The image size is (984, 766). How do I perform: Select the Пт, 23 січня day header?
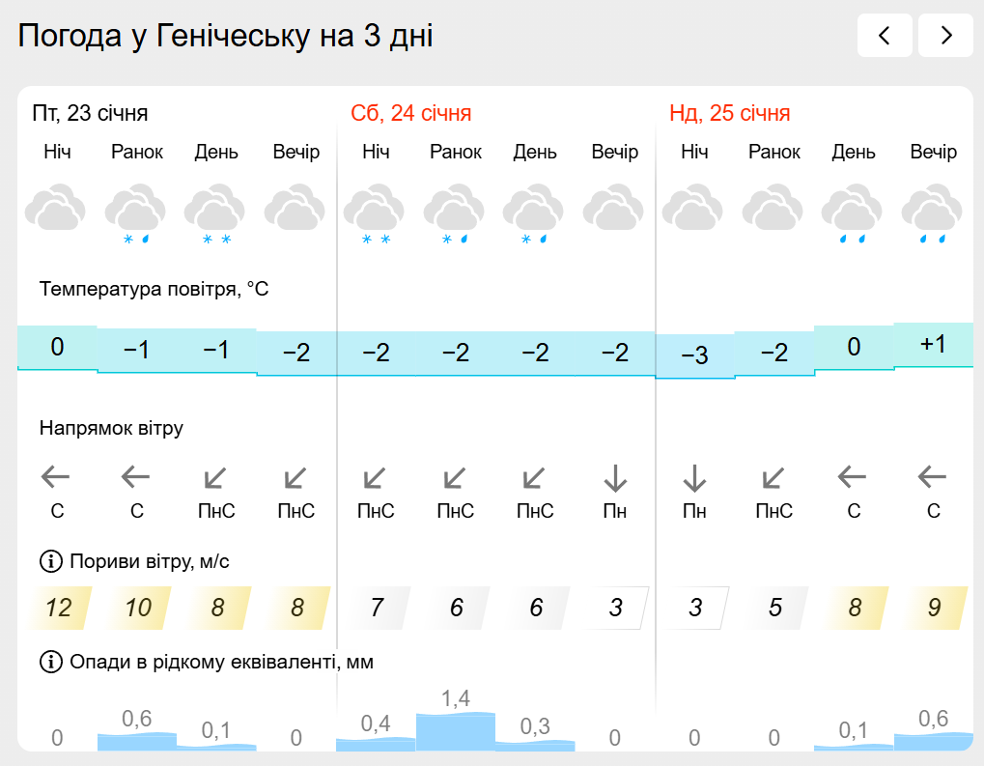point(91,114)
